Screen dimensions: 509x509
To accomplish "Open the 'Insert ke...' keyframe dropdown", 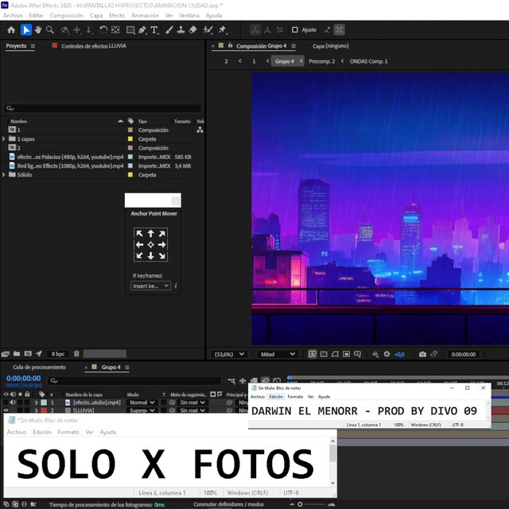I will click(x=150, y=286).
